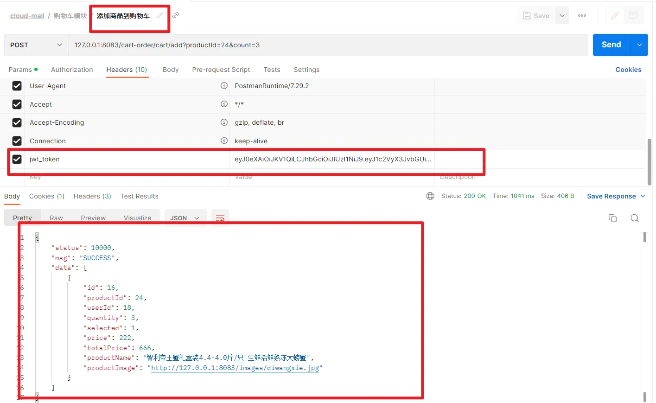Open the Test Results tab
Viewport: 656px width, 403px height.
point(139,196)
